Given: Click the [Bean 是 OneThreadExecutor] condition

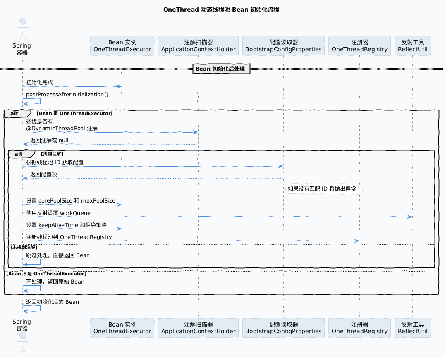Looking at the screenshot, I should click(x=74, y=113).
